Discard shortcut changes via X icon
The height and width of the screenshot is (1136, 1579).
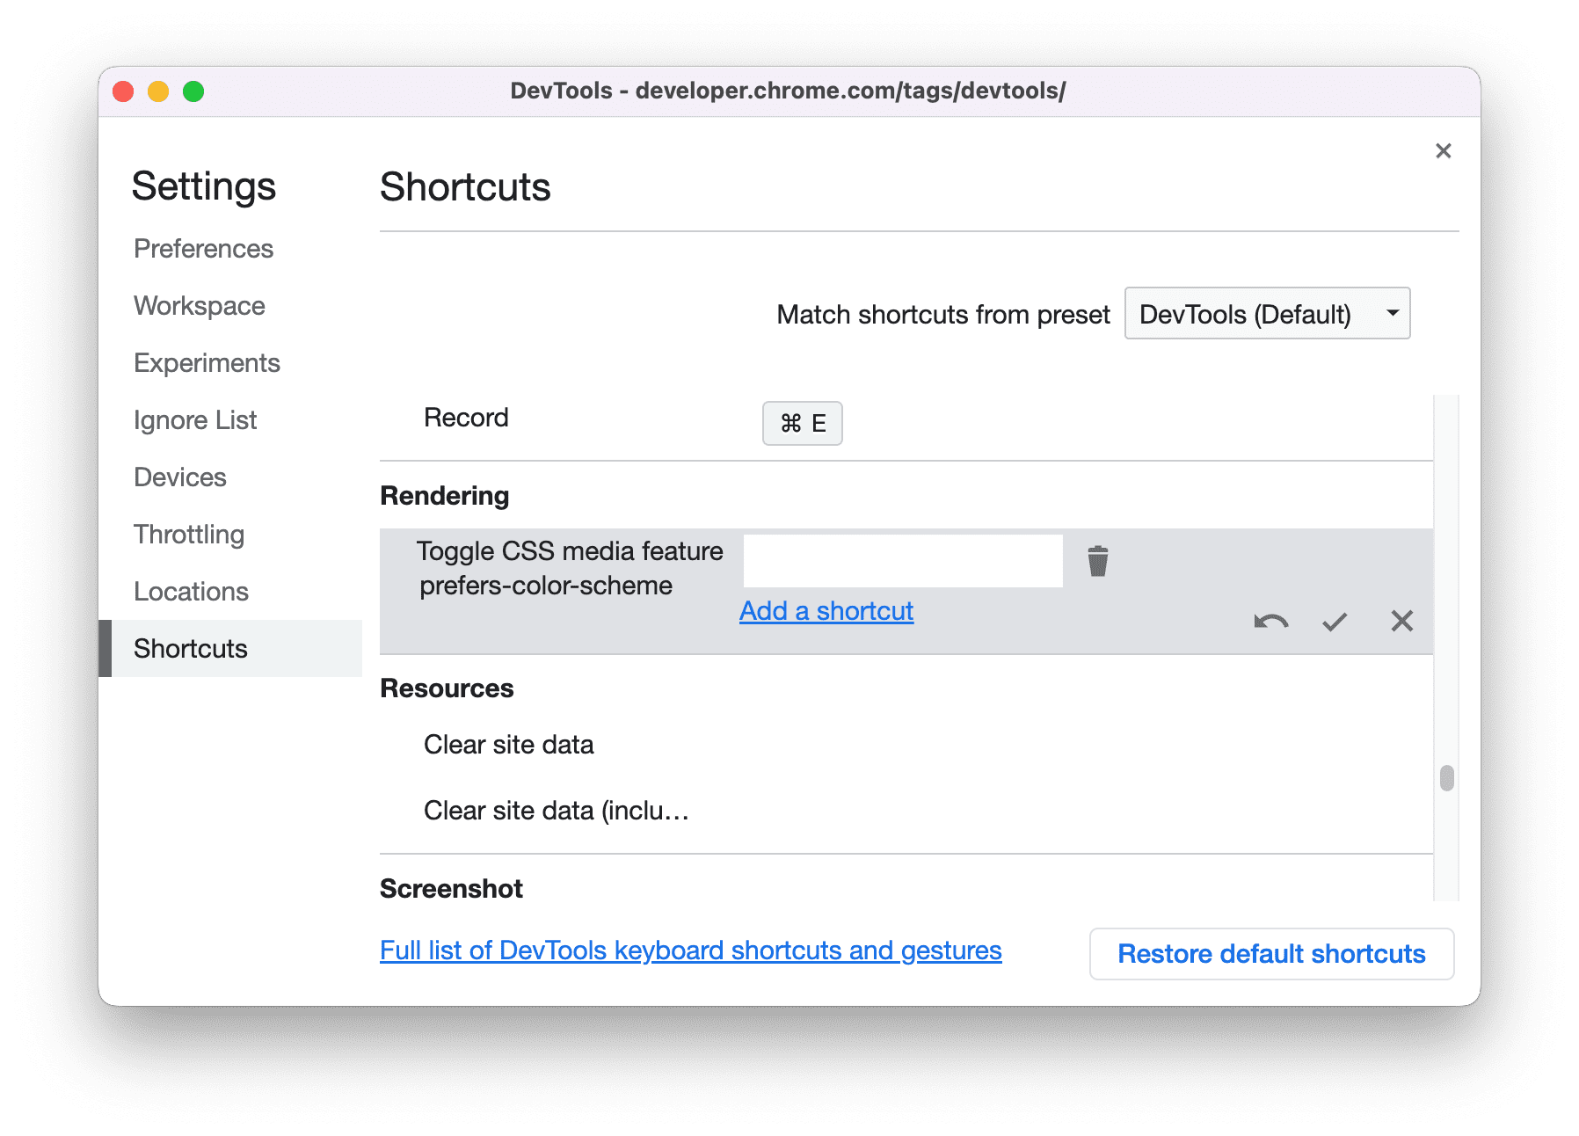click(1401, 621)
